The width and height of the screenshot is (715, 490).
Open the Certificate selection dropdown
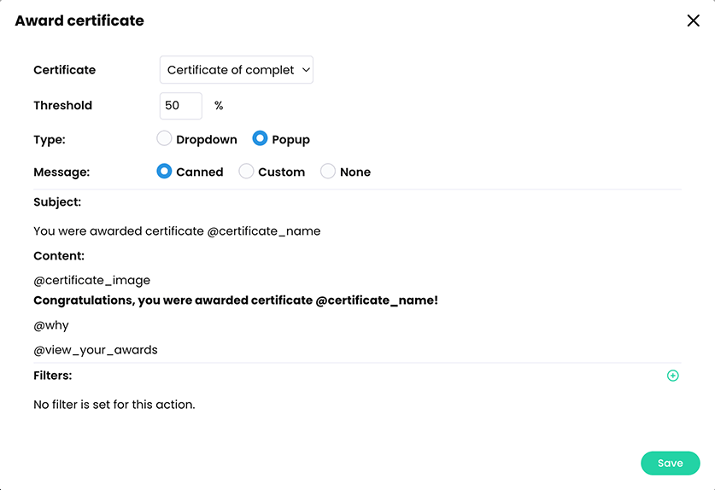pyautogui.click(x=237, y=70)
